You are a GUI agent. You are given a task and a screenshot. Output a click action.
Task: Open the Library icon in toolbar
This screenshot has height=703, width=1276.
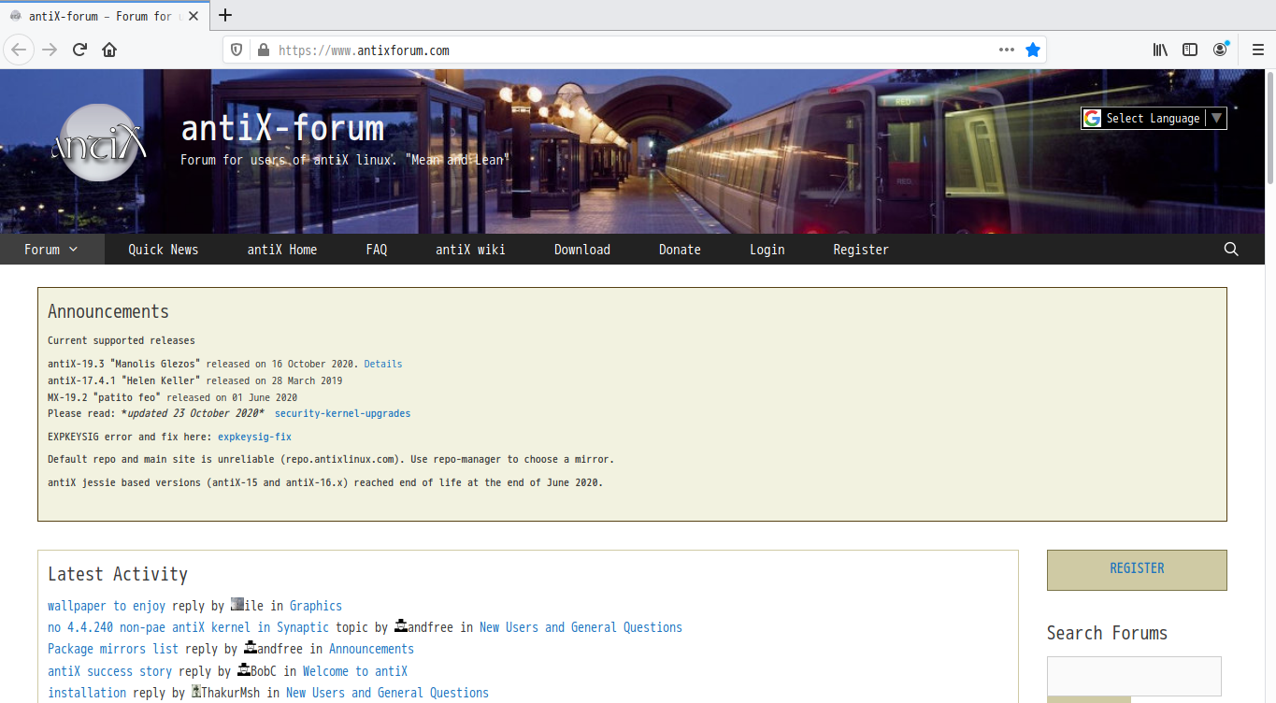click(1160, 50)
